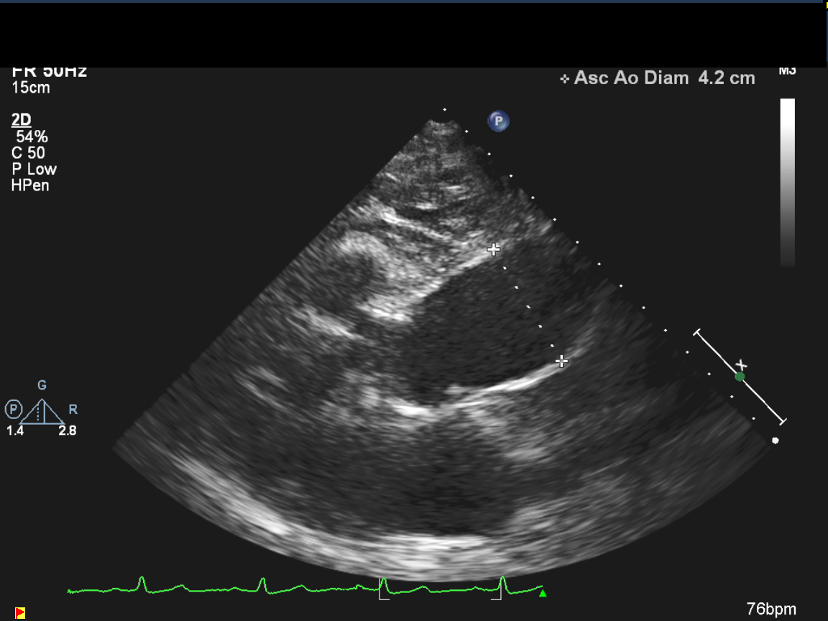Click the X marker above the green dot

click(742, 365)
